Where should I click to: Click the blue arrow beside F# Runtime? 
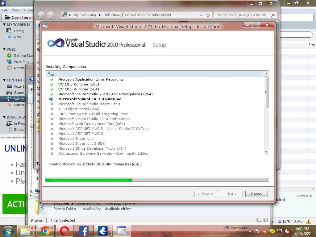[x=52, y=99]
